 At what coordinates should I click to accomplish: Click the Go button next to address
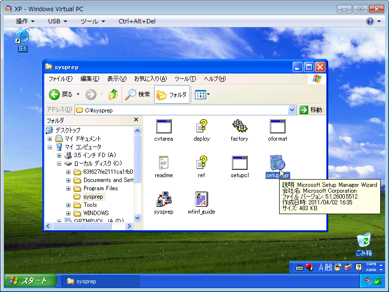pos(311,110)
